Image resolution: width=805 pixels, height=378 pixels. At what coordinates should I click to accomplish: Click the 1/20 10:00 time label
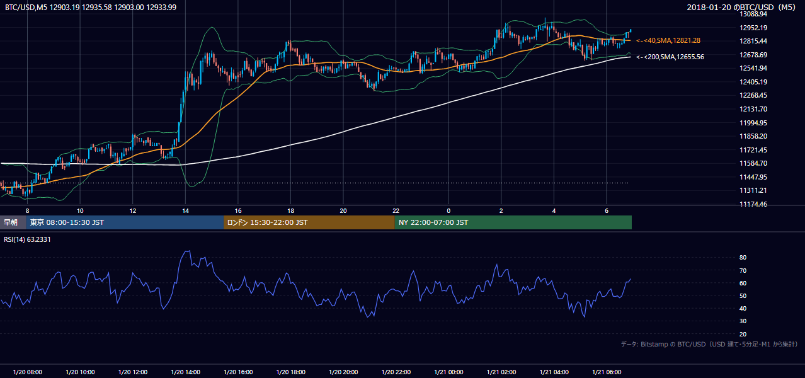point(80,372)
